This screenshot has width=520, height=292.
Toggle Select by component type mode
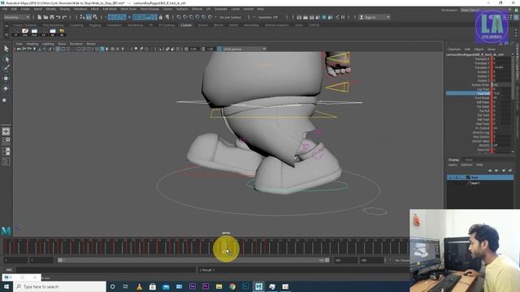(95, 17)
